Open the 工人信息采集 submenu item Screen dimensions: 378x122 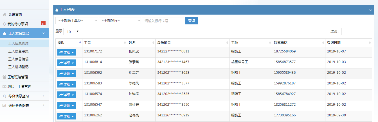(19, 51)
